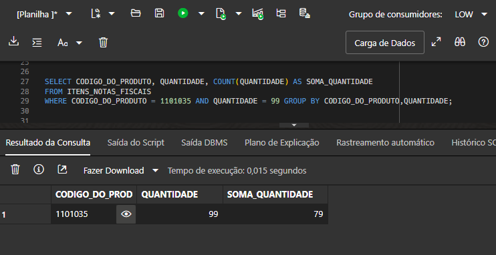
Task: Open help with the question mark icon
Action: pos(484,42)
